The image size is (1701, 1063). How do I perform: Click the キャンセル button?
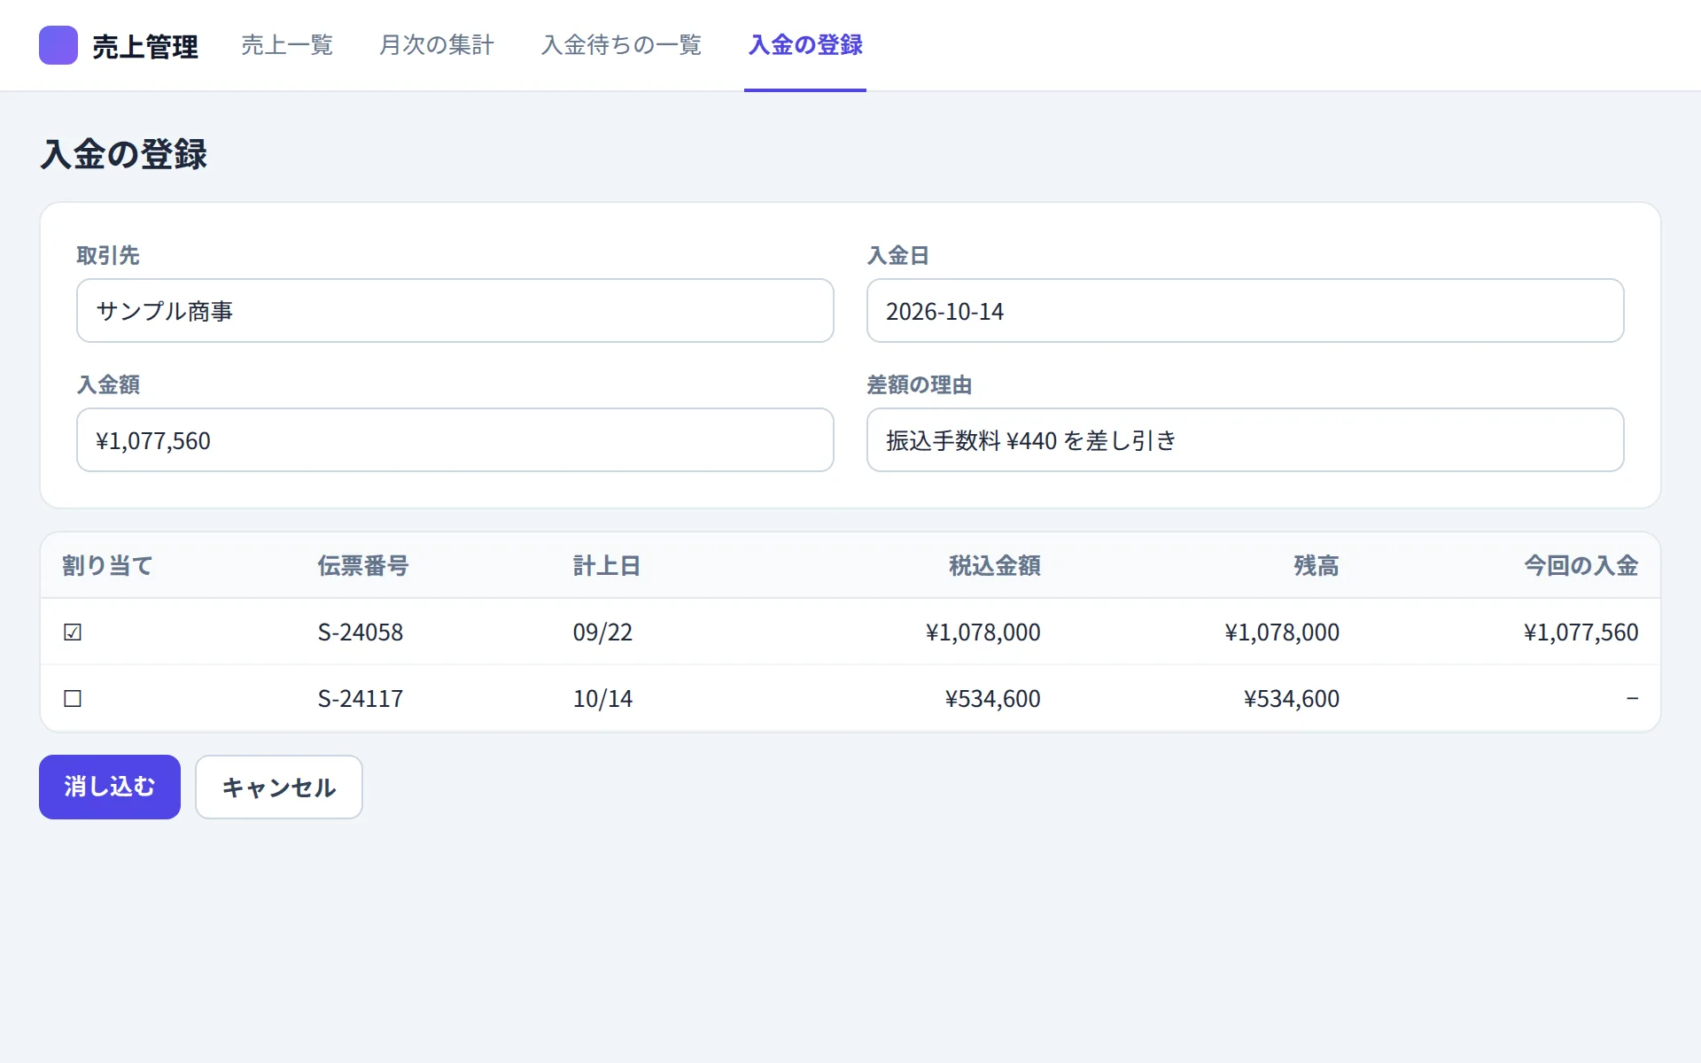coord(279,787)
